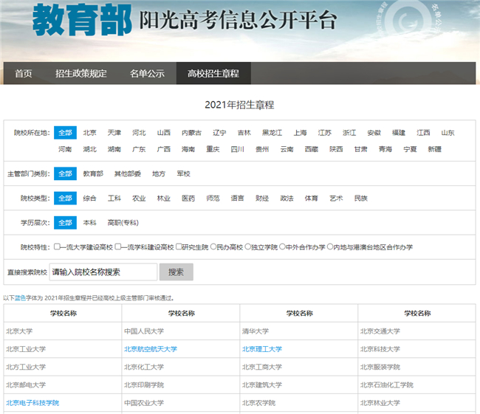Filter department by 其他部委
The image size is (480, 414).
coord(128,174)
